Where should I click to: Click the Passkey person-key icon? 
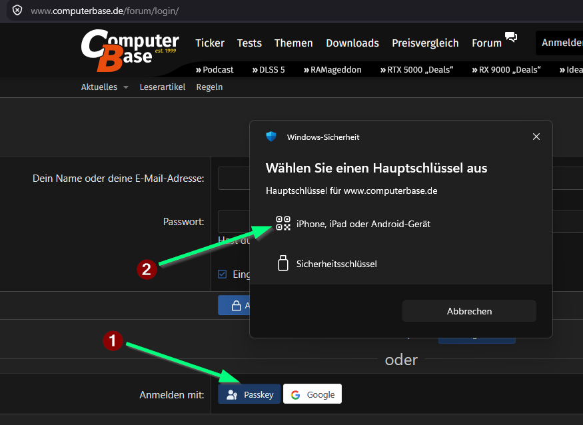232,394
